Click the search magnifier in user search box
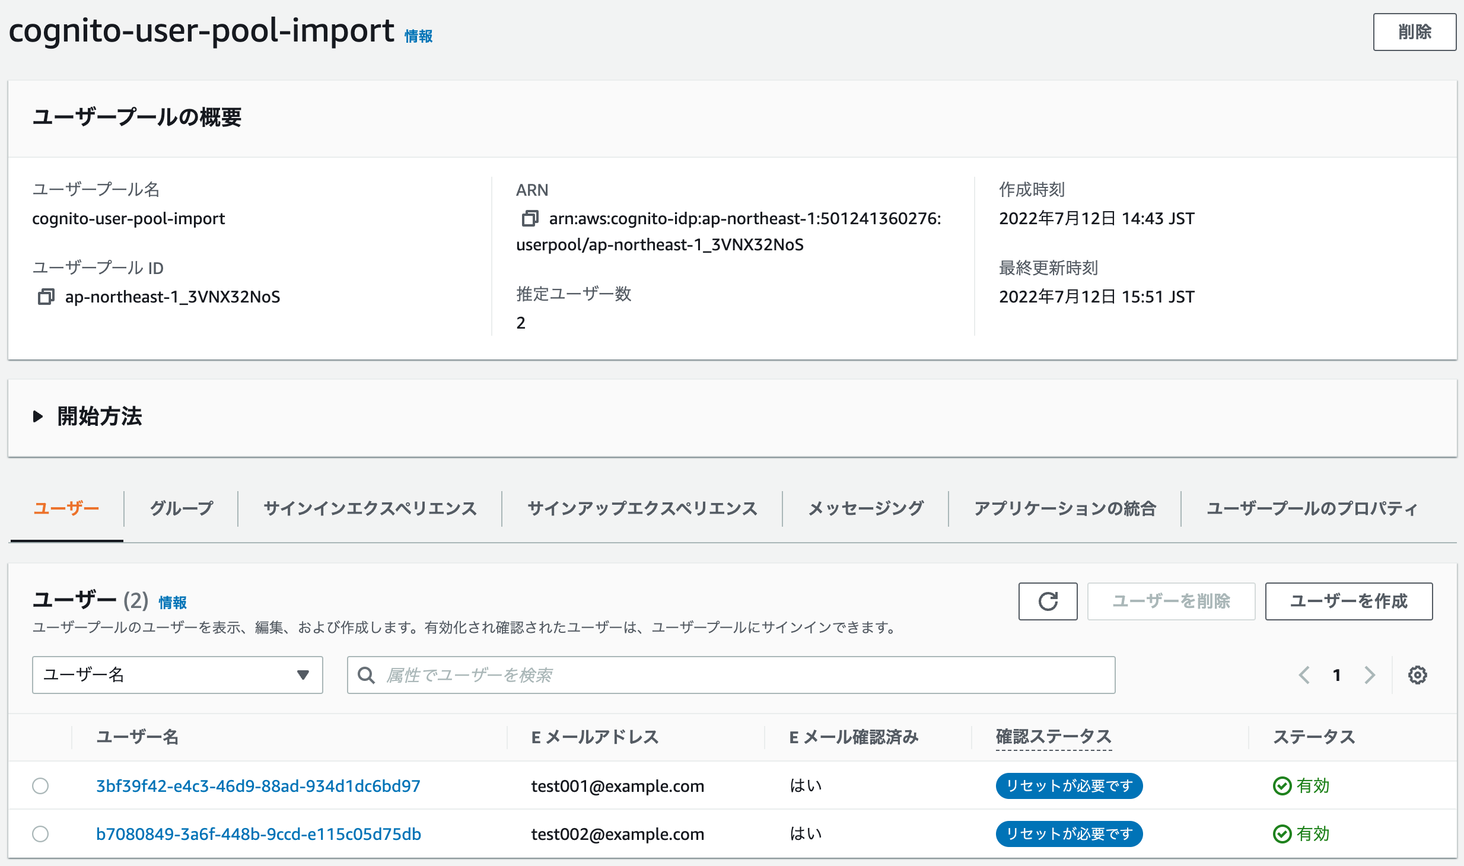The width and height of the screenshot is (1464, 866). [366, 674]
